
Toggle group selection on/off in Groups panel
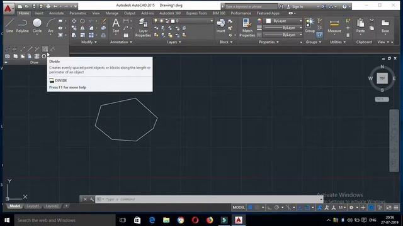point(319,35)
